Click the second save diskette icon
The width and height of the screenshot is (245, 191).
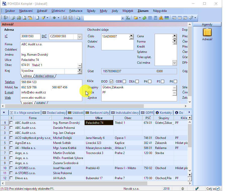click(x=71, y=18)
